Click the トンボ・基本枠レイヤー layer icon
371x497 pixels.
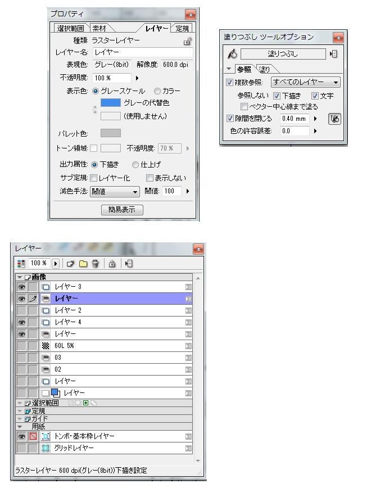pyautogui.click(x=46, y=436)
